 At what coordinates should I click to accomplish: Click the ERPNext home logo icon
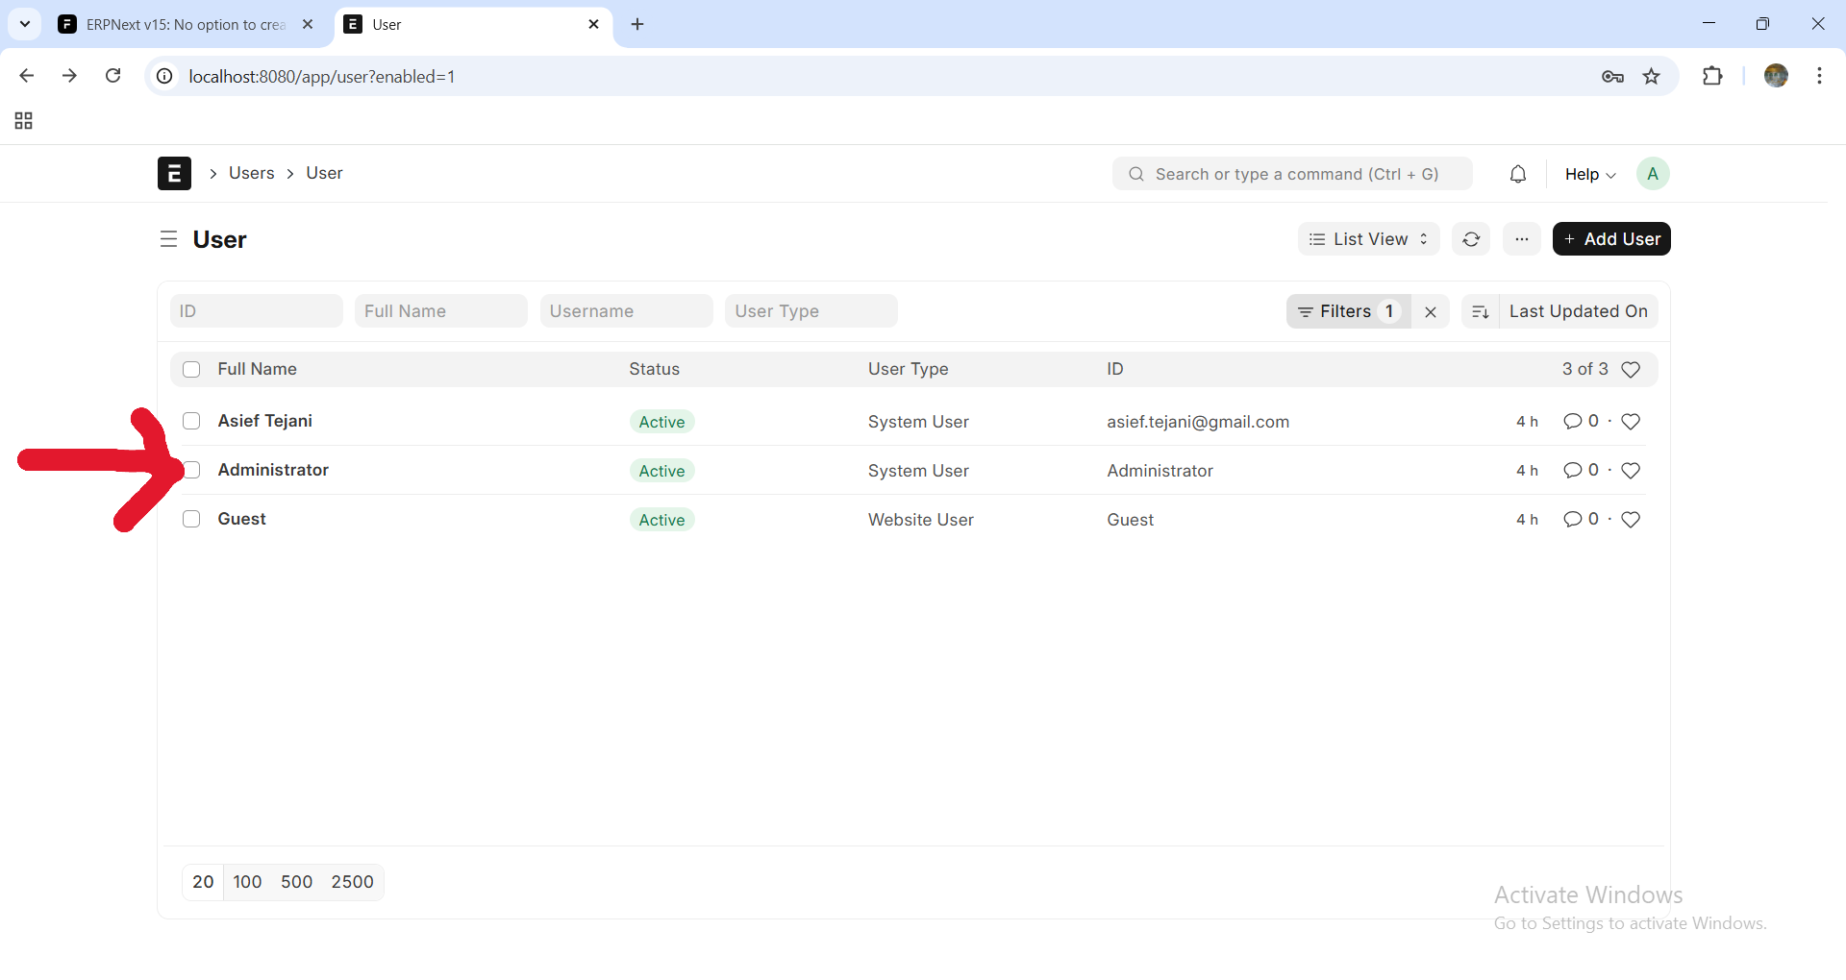(x=174, y=174)
